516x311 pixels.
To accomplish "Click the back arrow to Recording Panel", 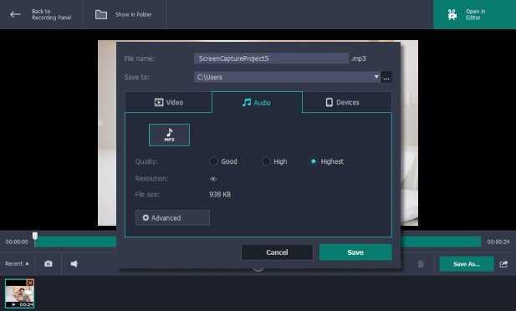I will point(15,14).
